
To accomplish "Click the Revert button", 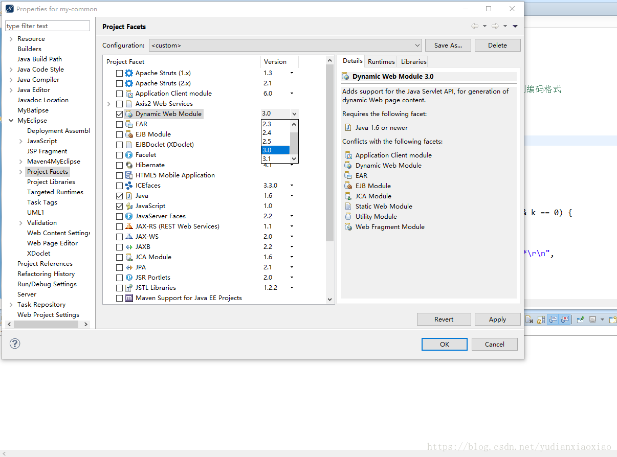I will [x=444, y=319].
